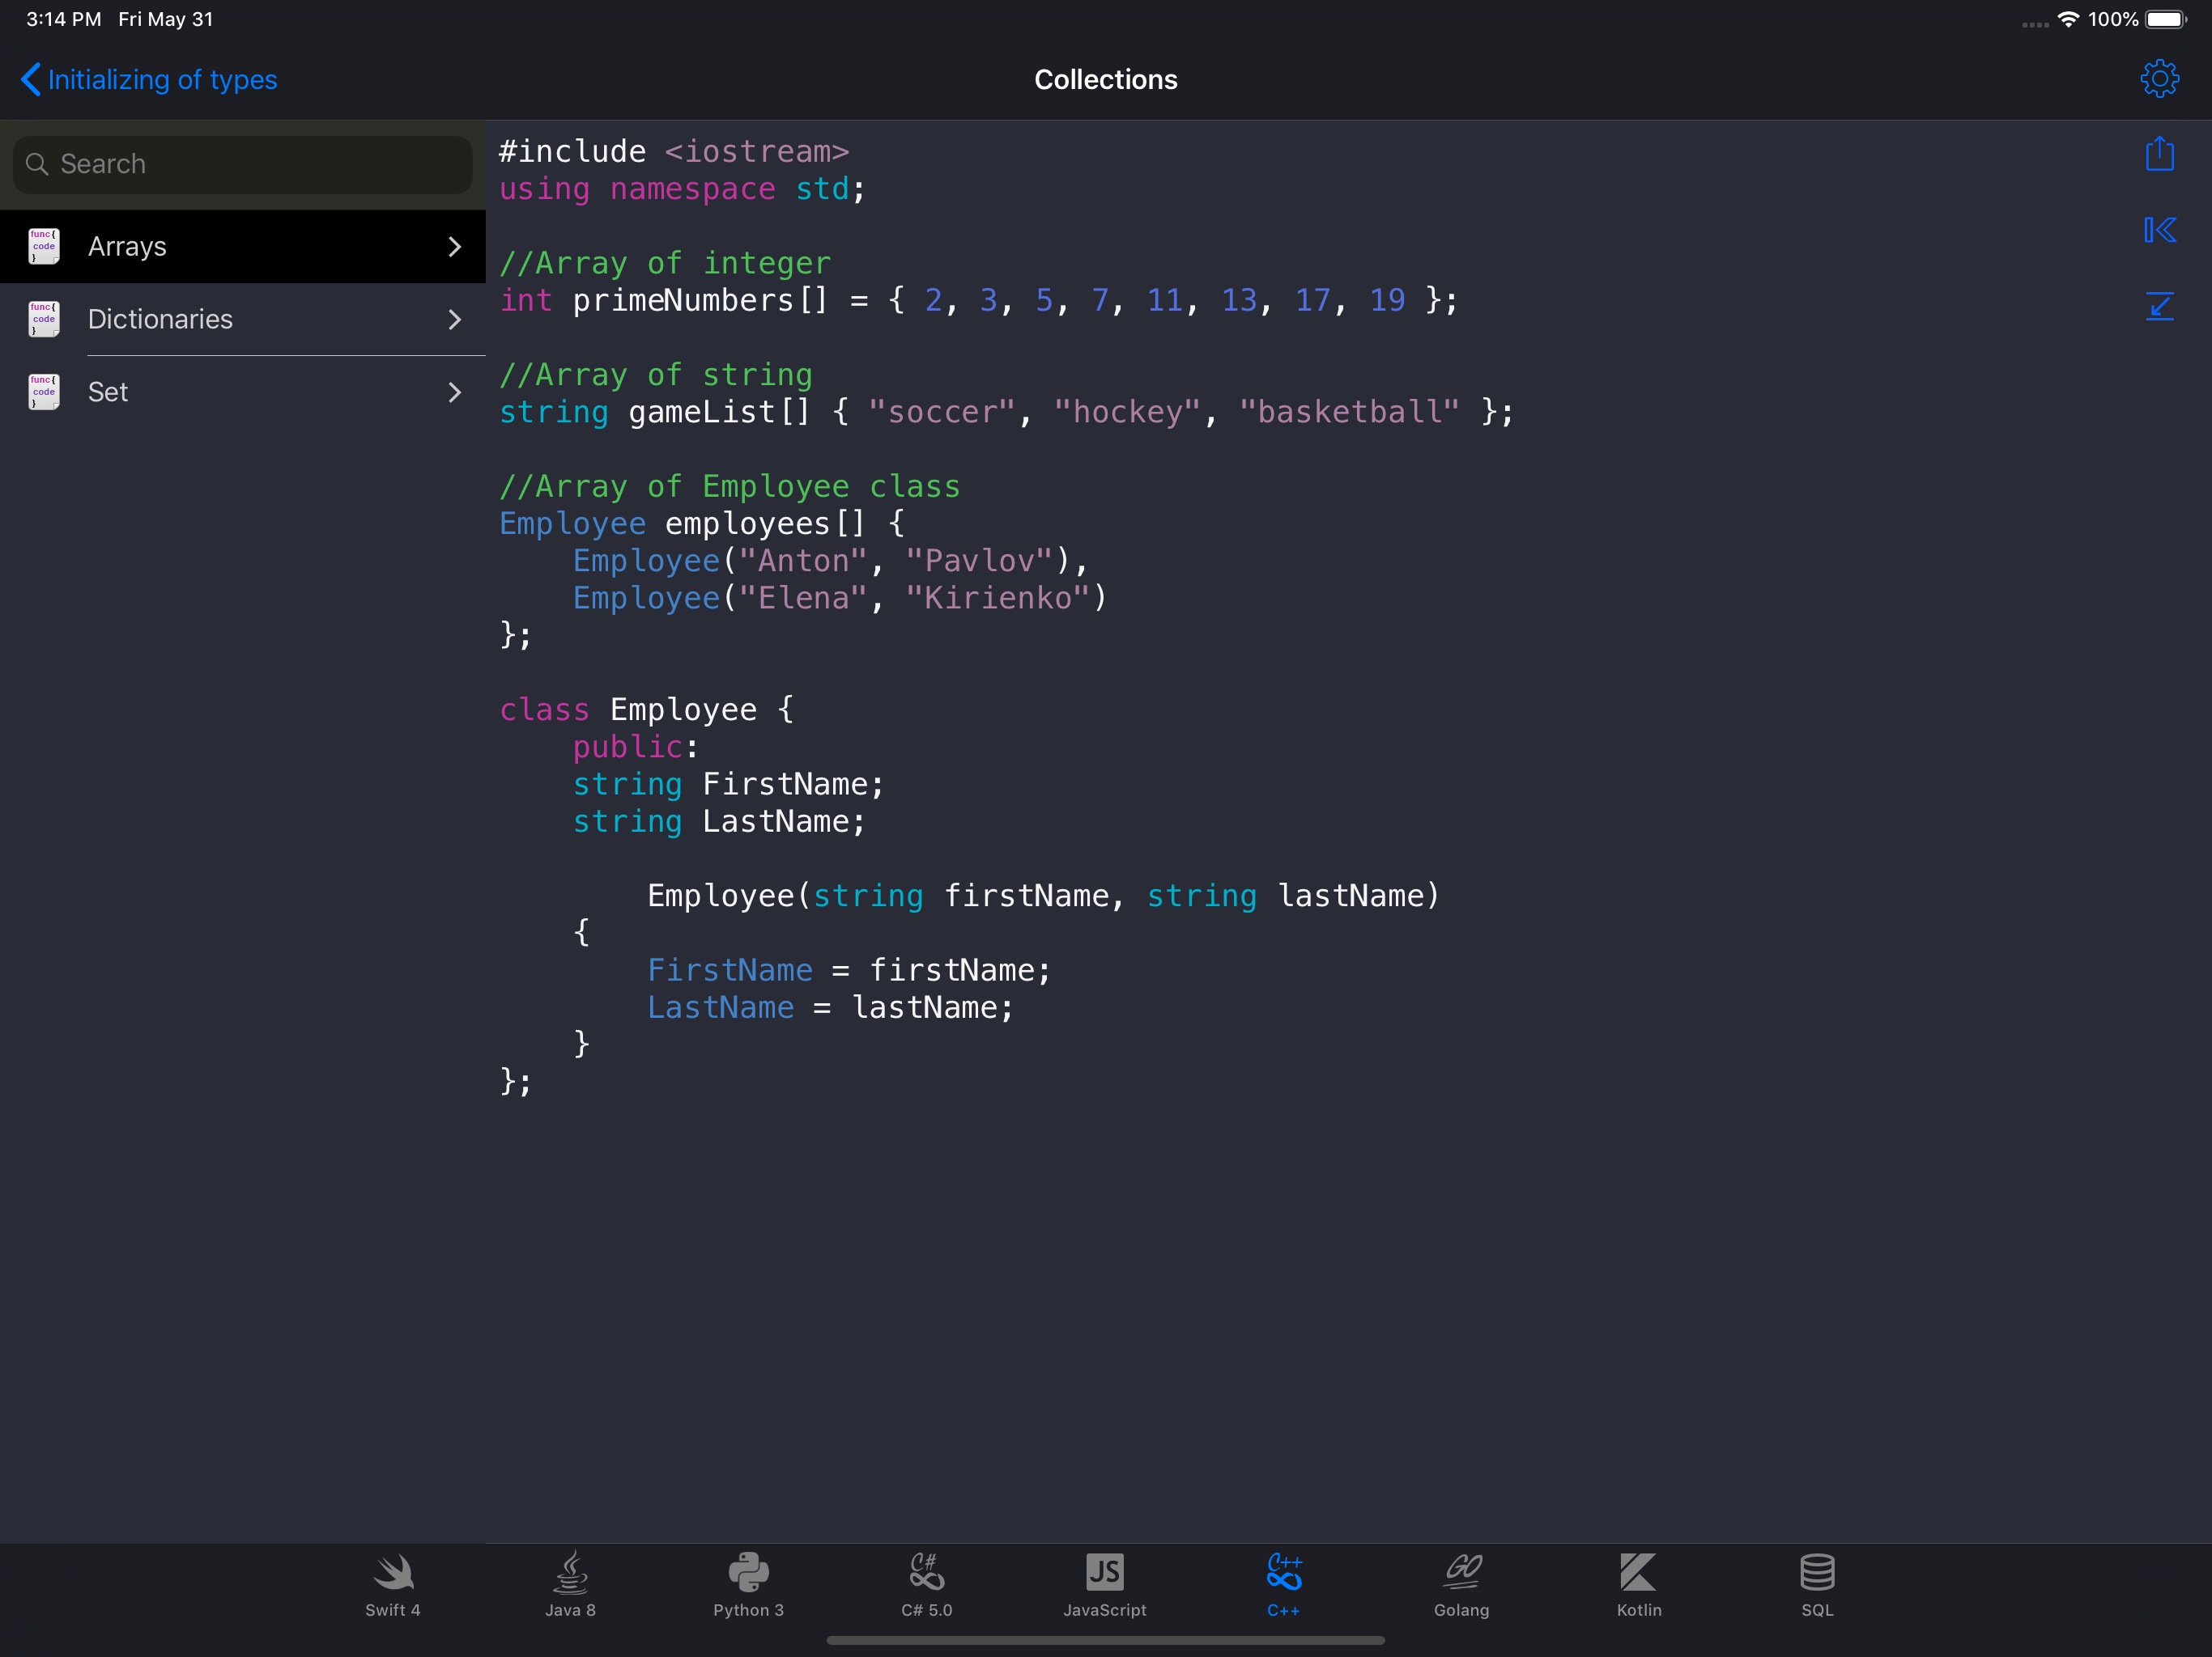Click the Set code file icon
The image size is (2212, 1657).
(x=44, y=392)
